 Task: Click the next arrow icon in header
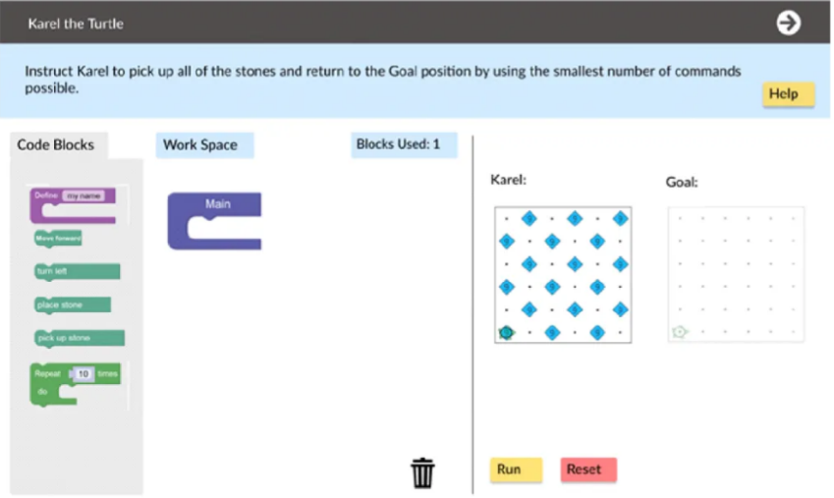click(x=788, y=23)
